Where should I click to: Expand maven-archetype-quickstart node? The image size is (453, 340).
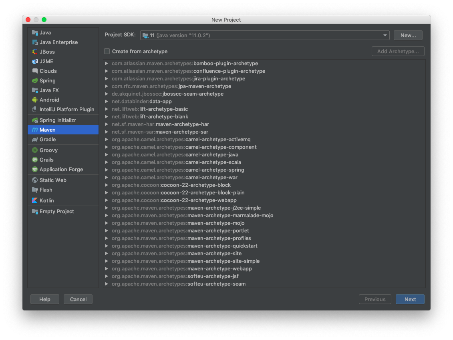coord(107,246)
